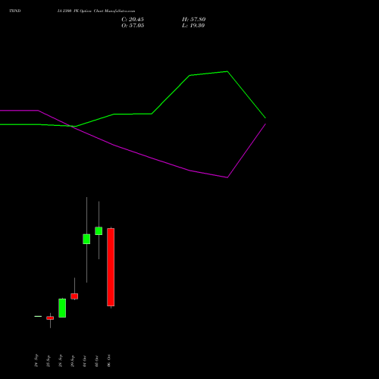Click the large red candlestick for 06 Oct
This screenshot has height=379, width=379.
(x=111, y=267)
